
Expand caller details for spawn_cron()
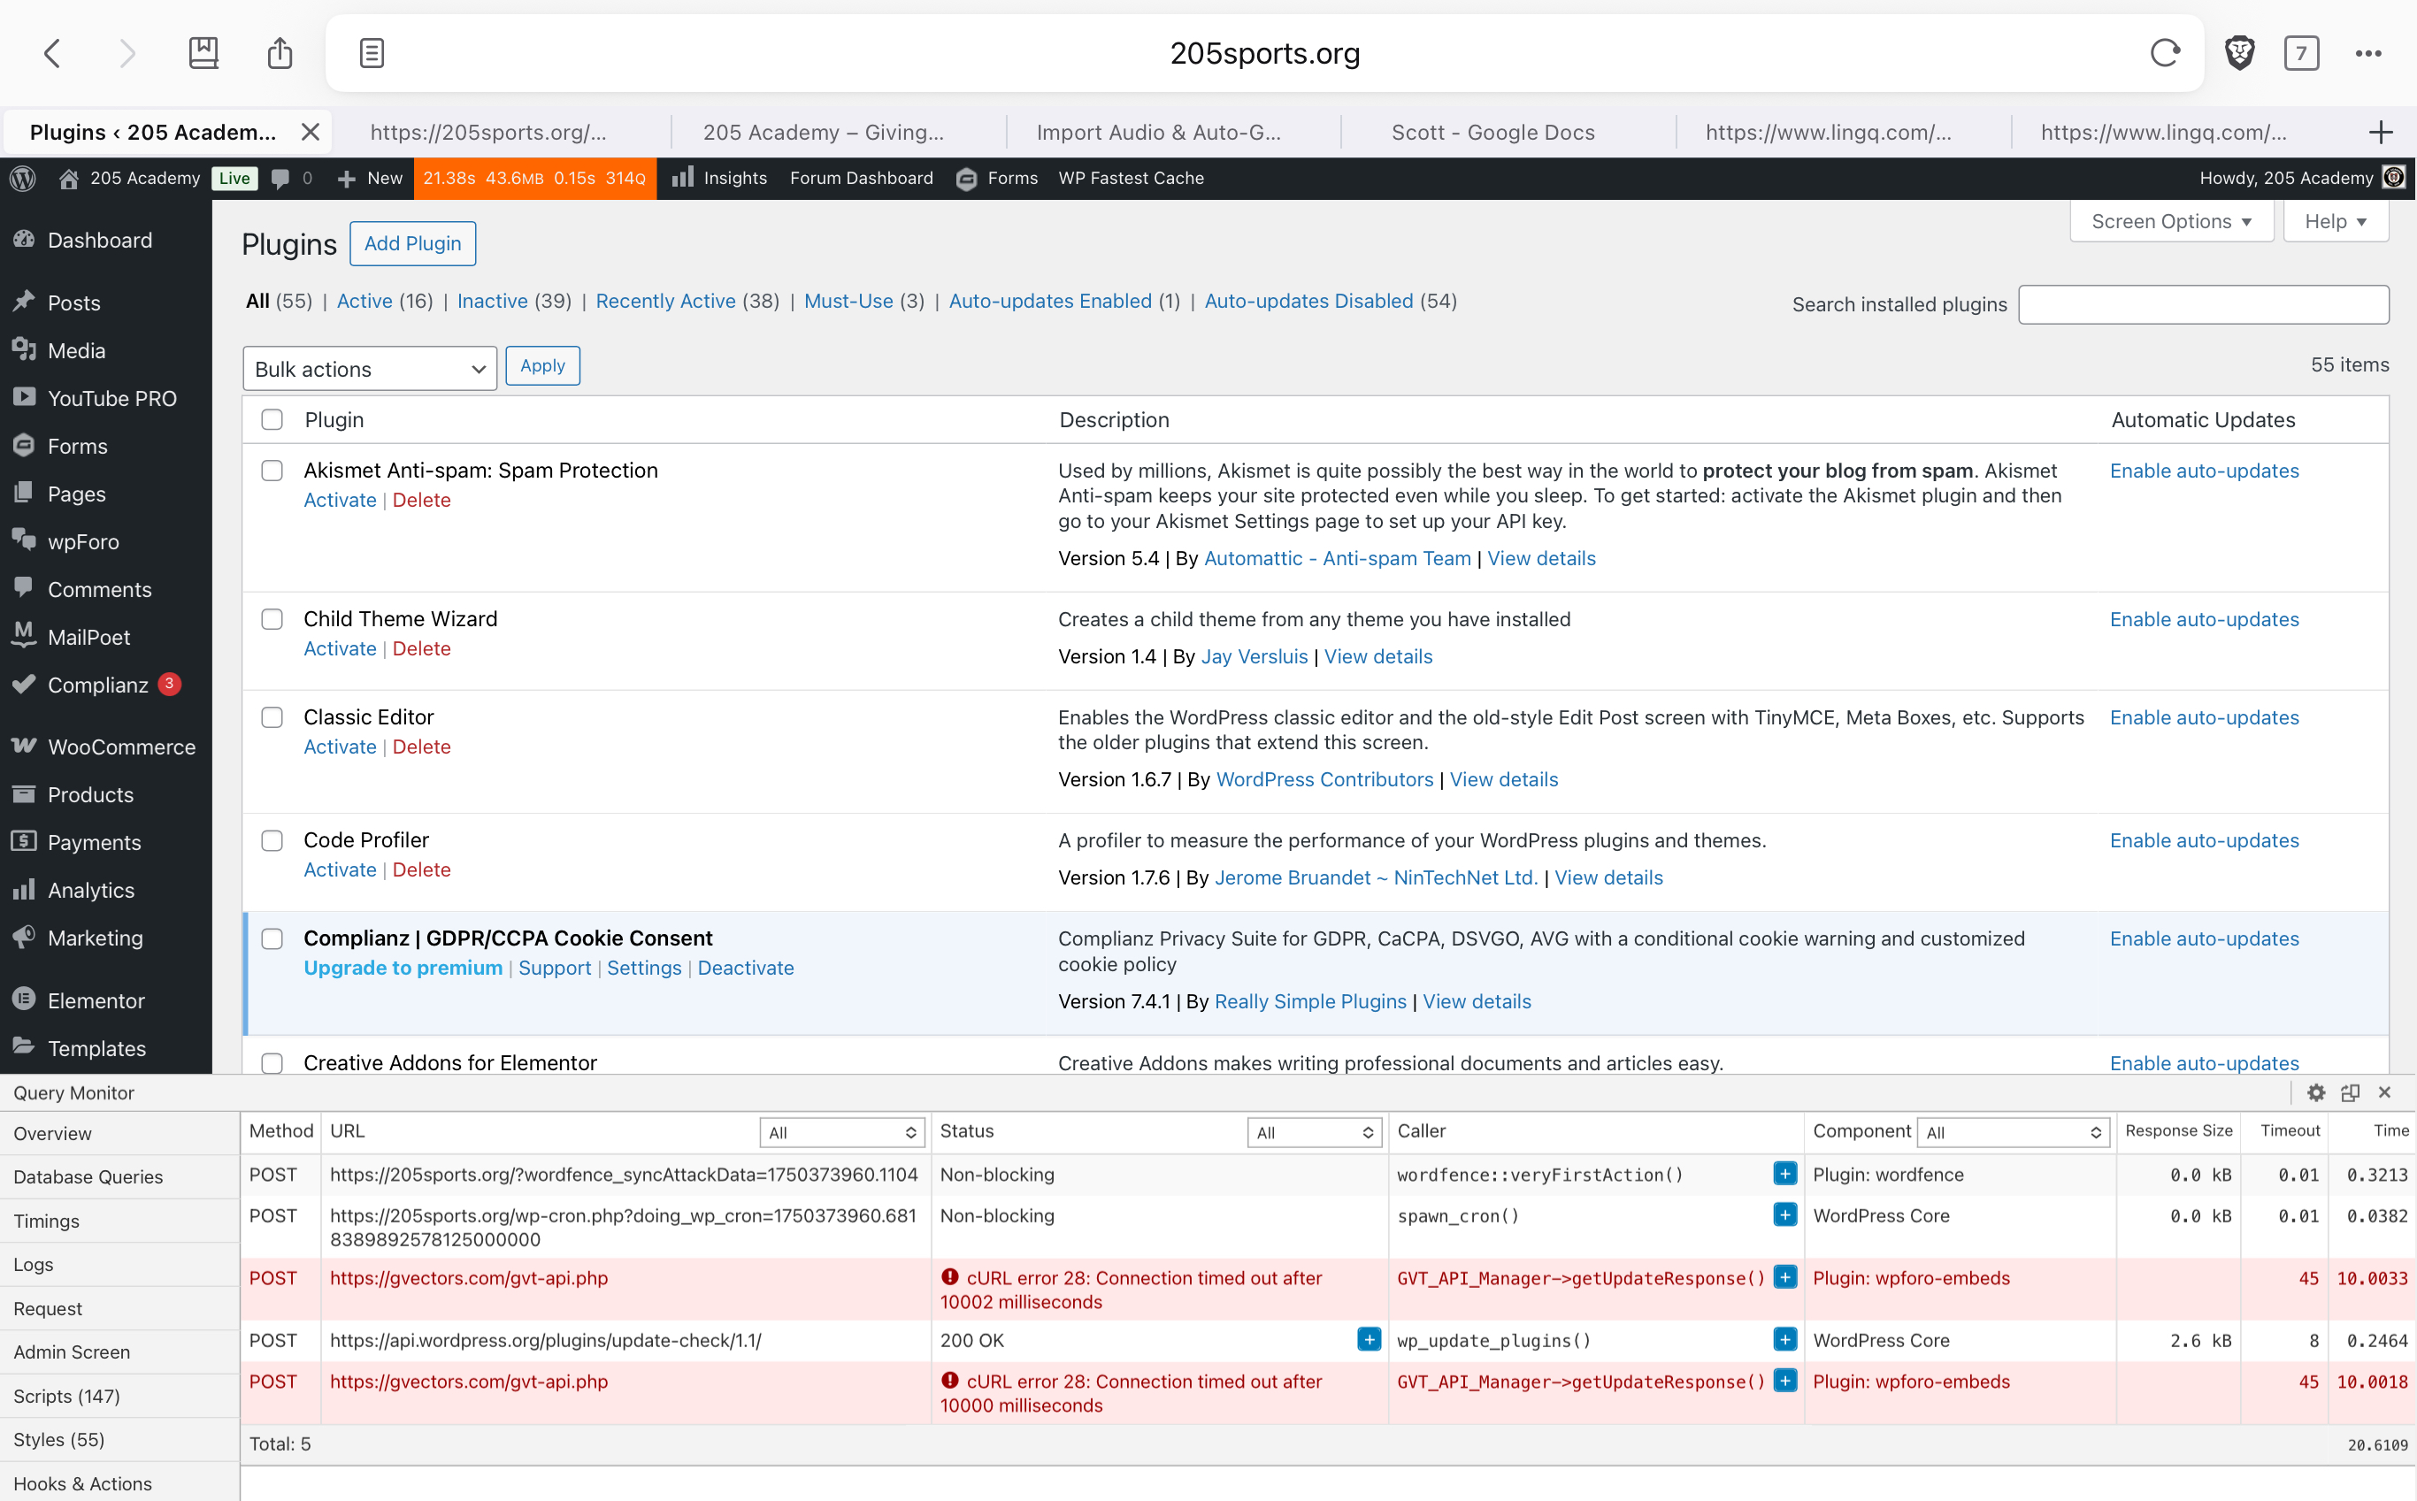coord(1784,1215)
